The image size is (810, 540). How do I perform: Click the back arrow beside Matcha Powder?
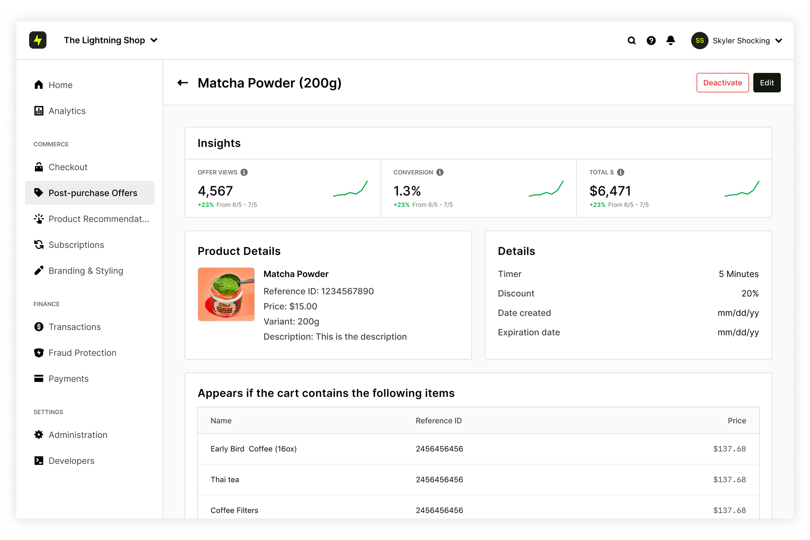click(x=182, y=83)
